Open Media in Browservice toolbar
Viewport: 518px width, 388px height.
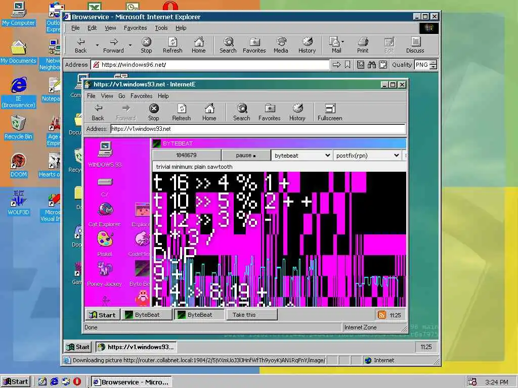(x=281, y=45)
